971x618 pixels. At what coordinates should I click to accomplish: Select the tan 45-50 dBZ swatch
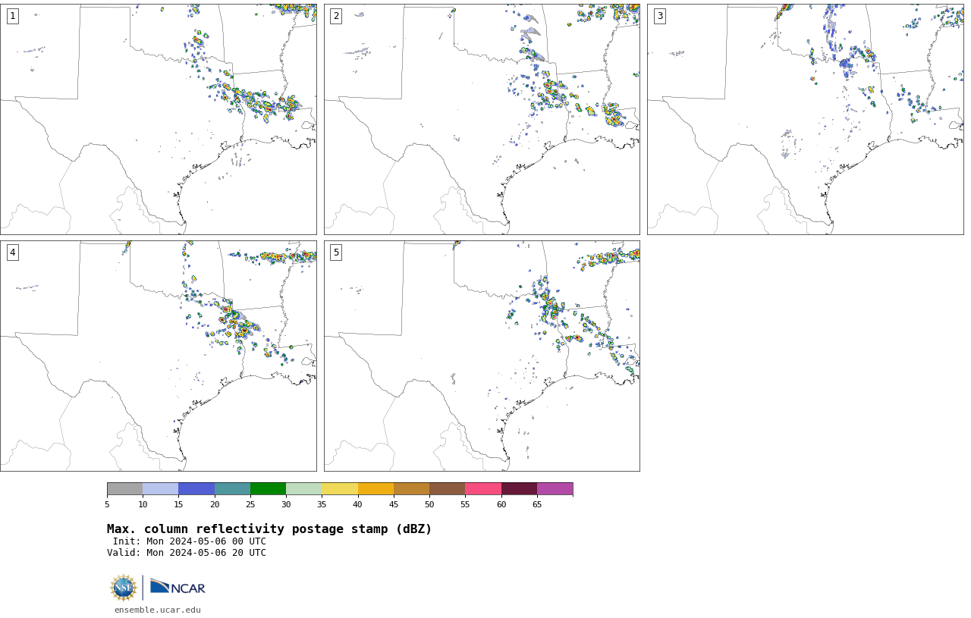click(x=411, y=488)
